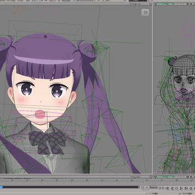Open the viewport menu icon in the left viewport
Image resolution: width=195 pixels, height=195 pixels.
pyautogui.click(x=145, y=12)
